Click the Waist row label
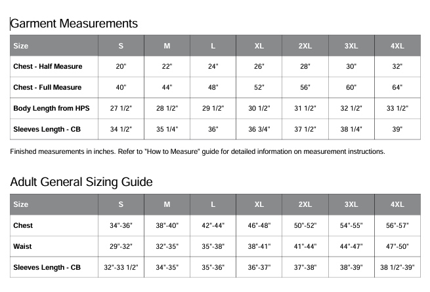 [x=23, y=246]
